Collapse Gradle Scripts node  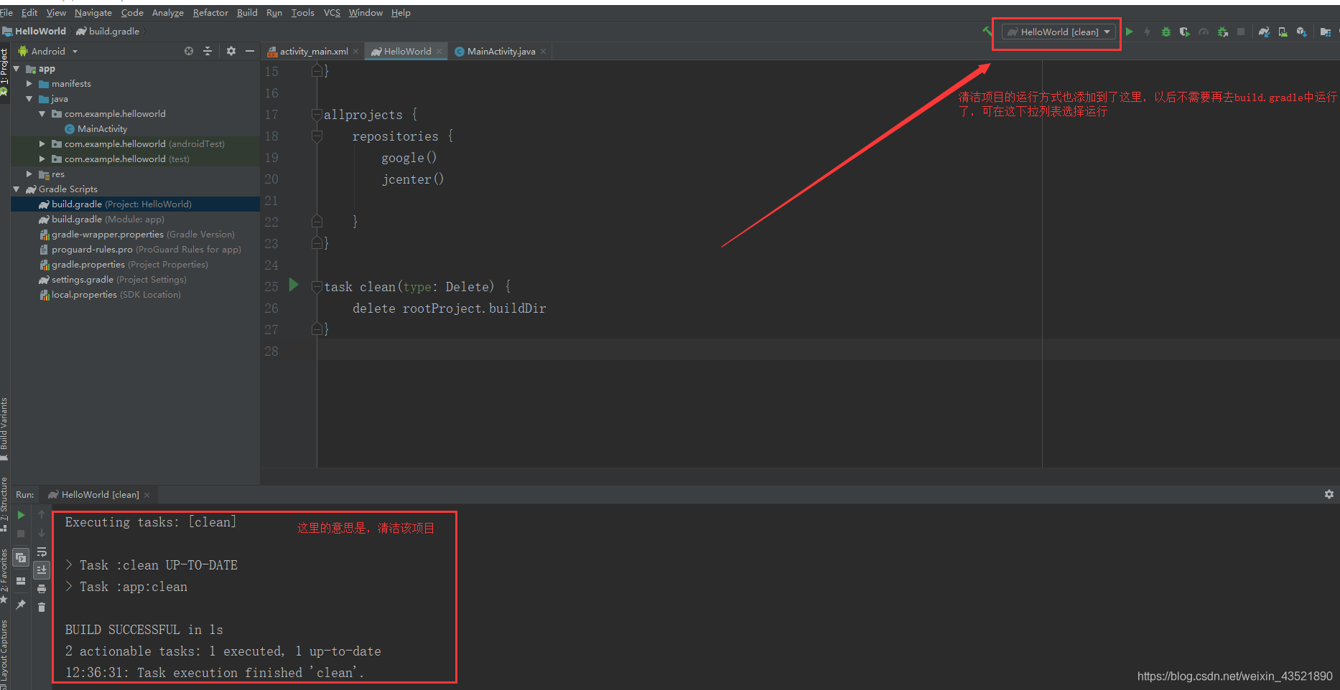point(17,189)
